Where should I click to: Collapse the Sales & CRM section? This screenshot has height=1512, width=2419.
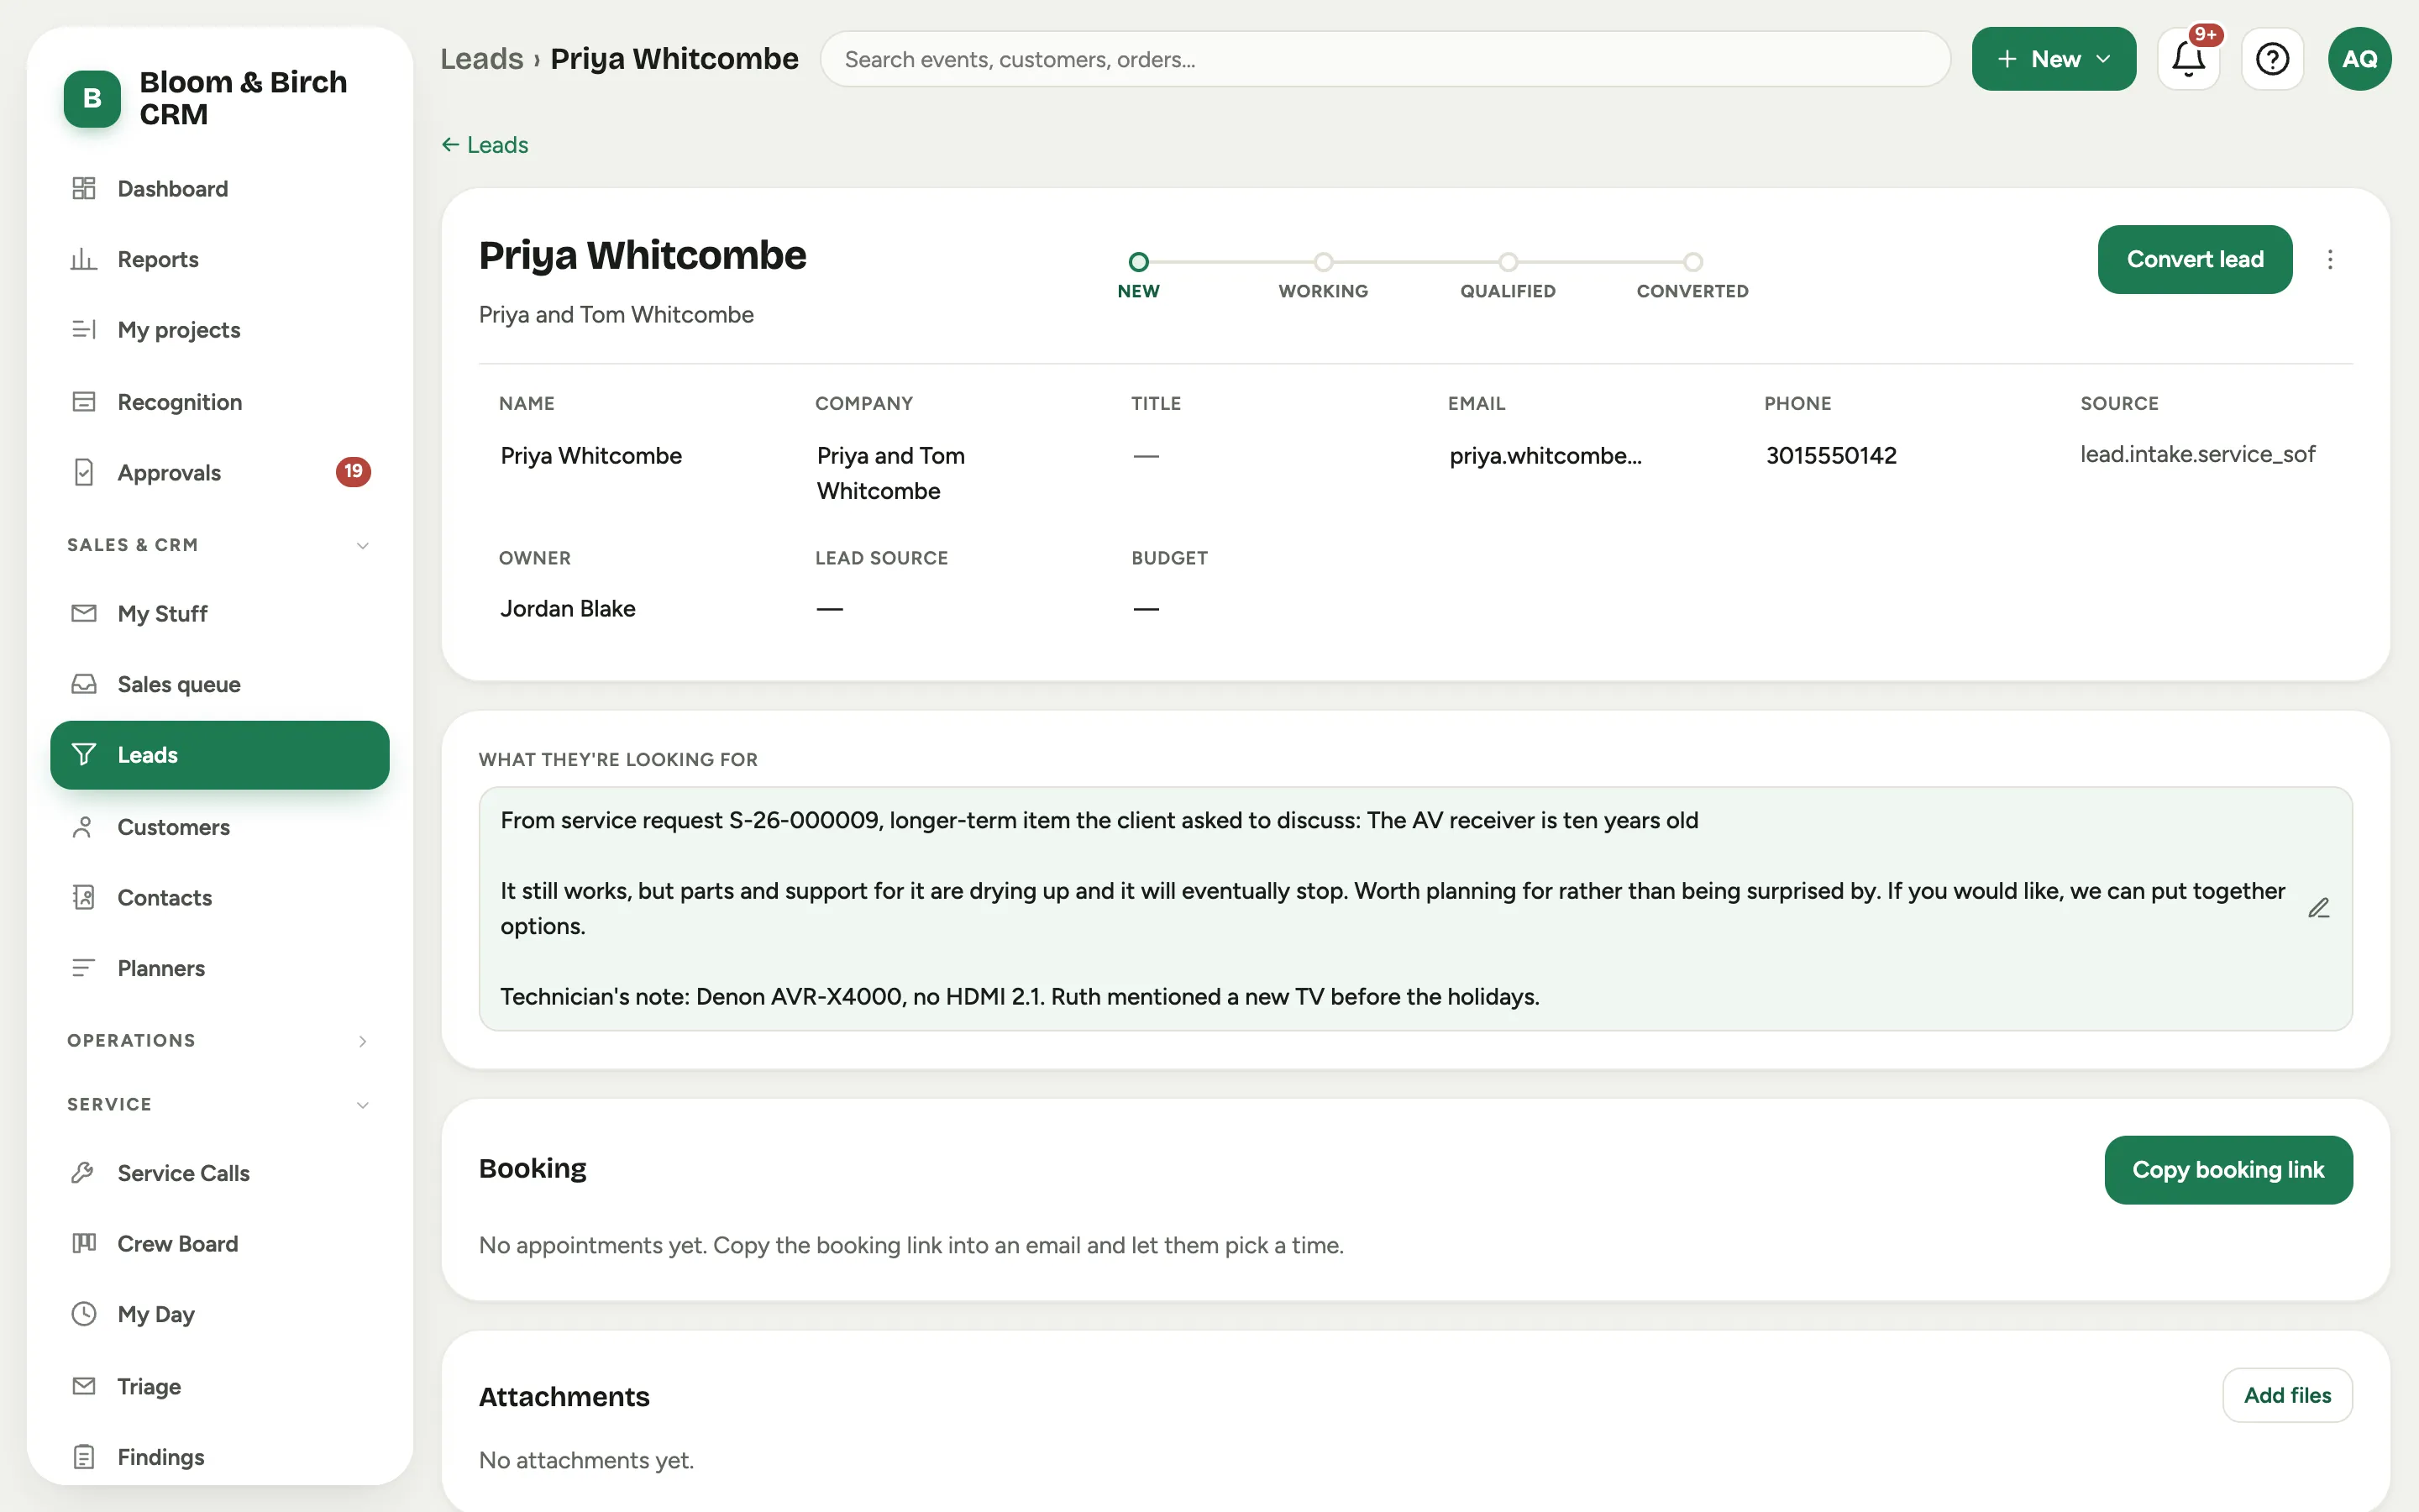220,545
